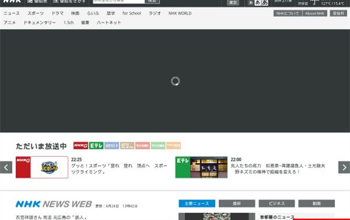Open the ラジオ menu item
This screenshot has height=220, width=350.
coord(155,13)
